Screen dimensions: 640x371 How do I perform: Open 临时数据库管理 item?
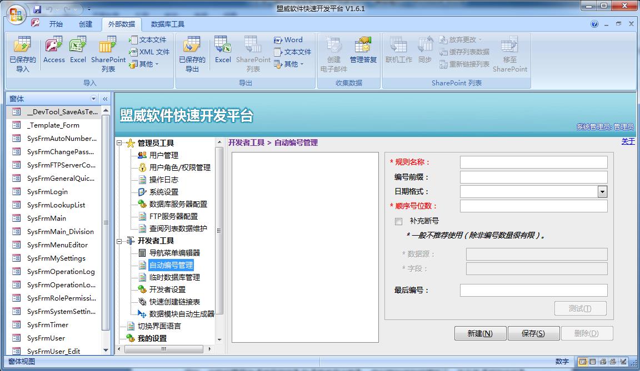point(169,277)
